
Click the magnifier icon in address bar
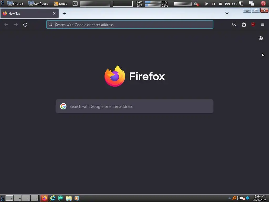(x=50, y=24)
